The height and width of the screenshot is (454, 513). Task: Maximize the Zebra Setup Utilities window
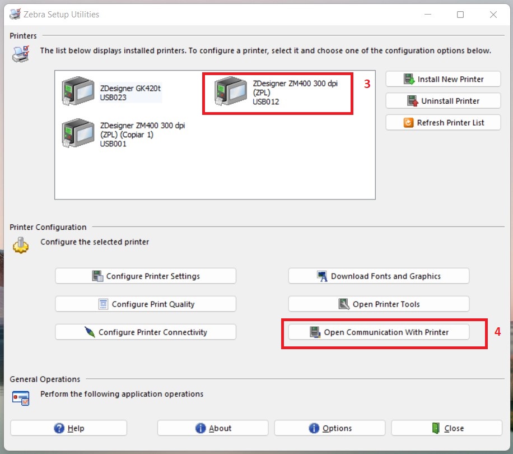coord(460,15)
